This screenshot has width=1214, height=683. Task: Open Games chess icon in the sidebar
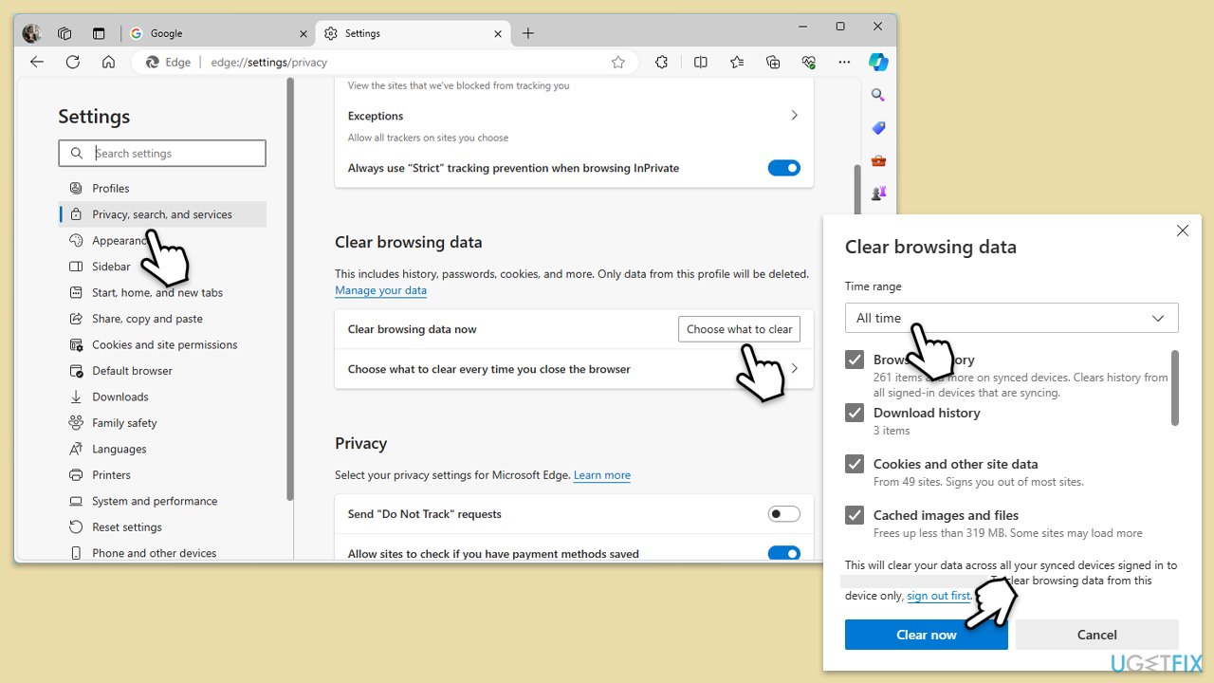878,193
